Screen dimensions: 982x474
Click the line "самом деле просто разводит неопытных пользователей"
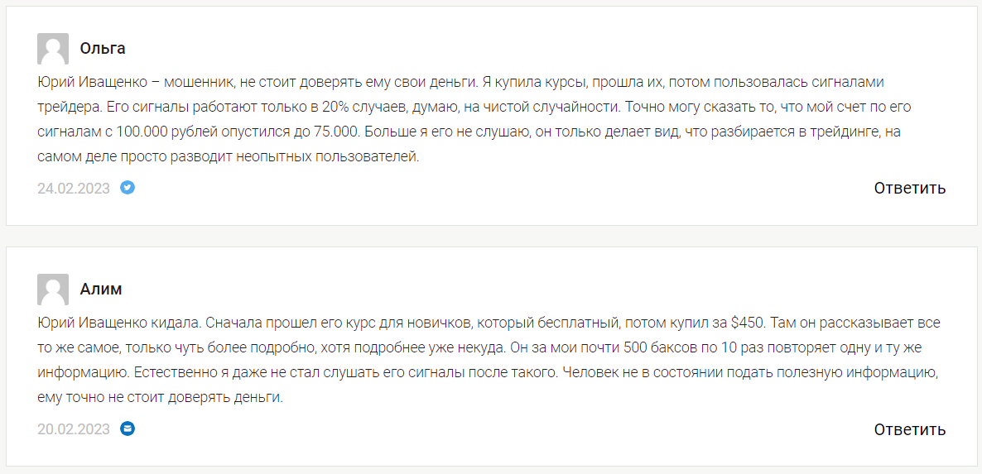point(228,157)
